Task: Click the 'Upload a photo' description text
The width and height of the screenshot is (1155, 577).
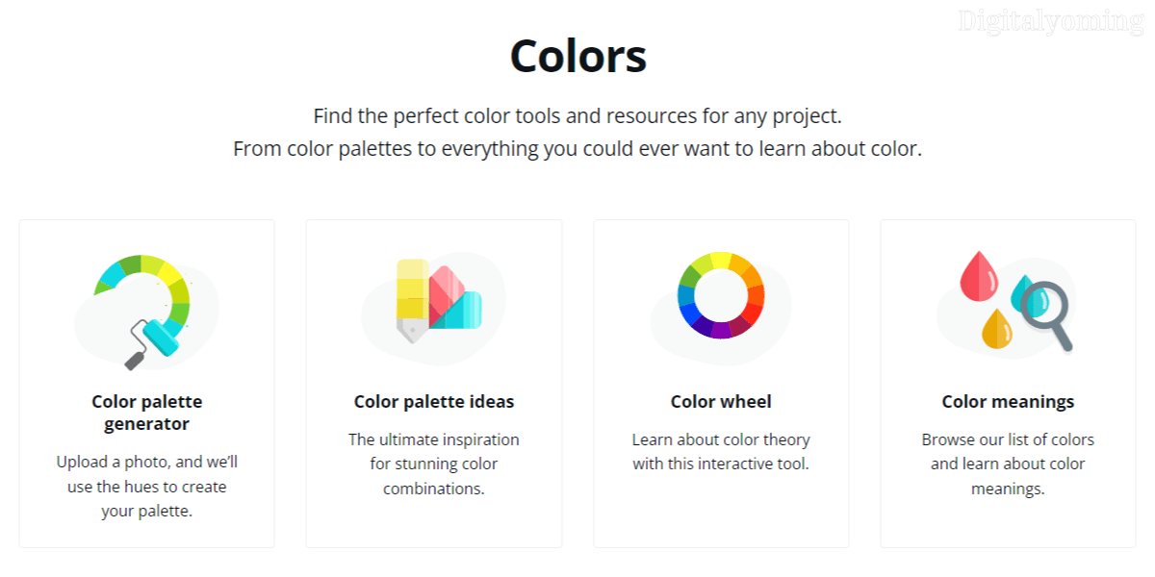Action: (x=146, y=487)
